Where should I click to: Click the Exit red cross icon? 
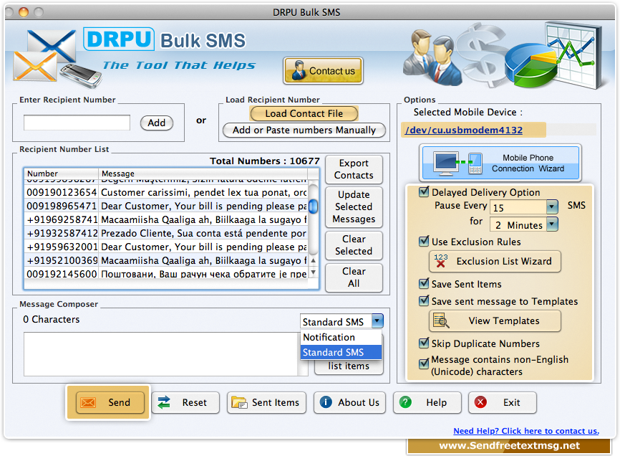click(480, 402)
